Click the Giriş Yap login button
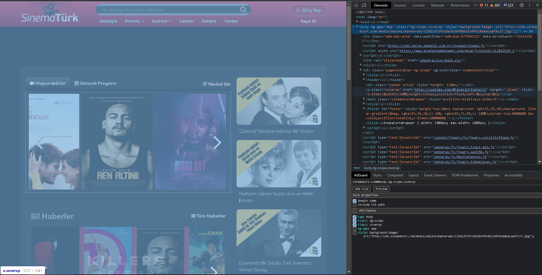 click(x=308, y=10)
